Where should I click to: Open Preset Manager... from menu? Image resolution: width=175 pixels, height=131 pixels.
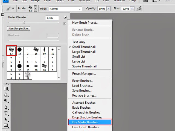[x=84, y=74]
